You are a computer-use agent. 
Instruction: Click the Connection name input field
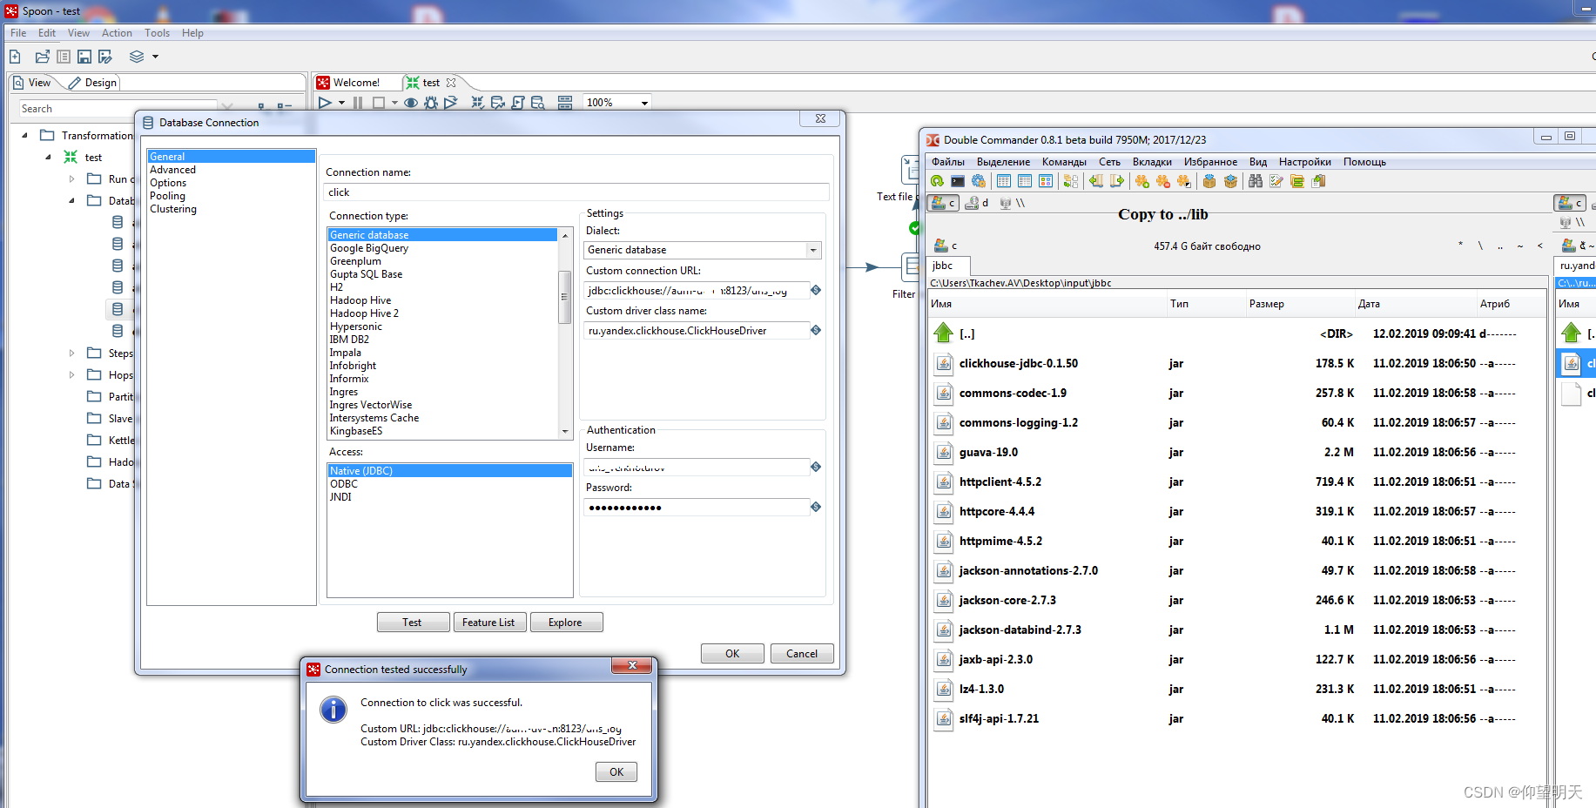pyautogui.click(x=576, y=192)
